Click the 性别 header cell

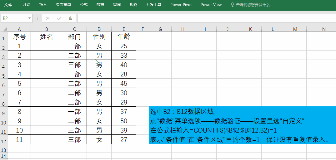tap(99, 36)
